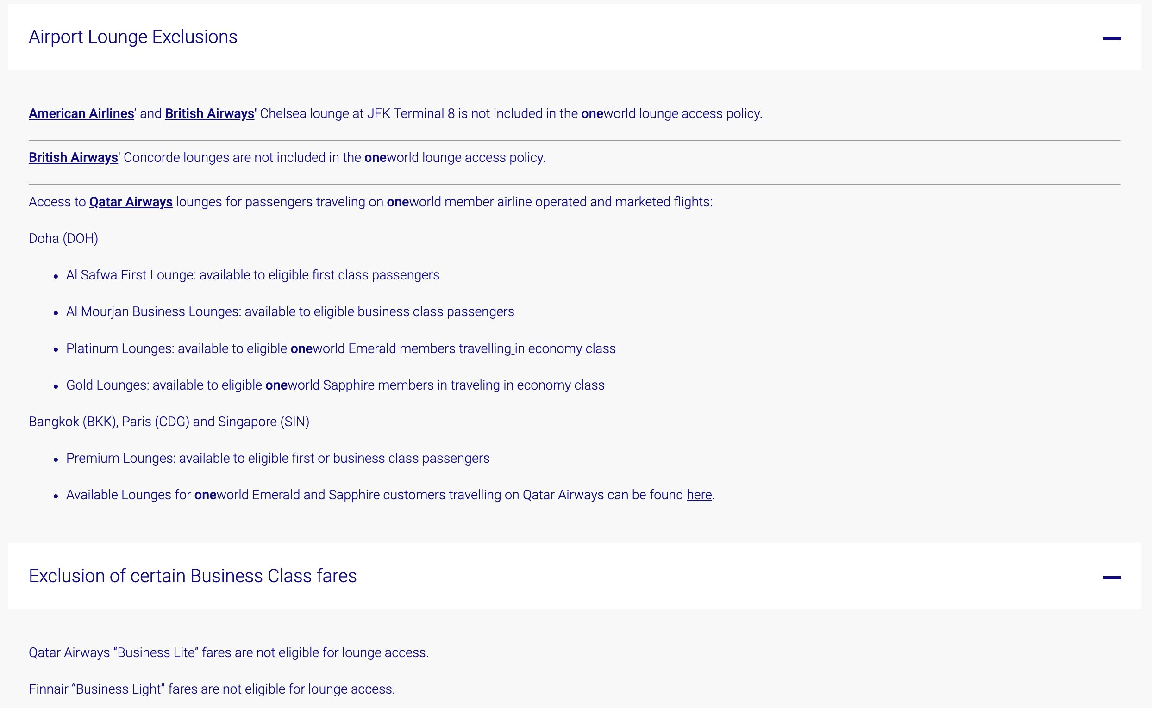The height and width of the screenshot is (708, 1152).
Task: Toggle the Airport Lounge Exclusions section title
Action: 133,37
